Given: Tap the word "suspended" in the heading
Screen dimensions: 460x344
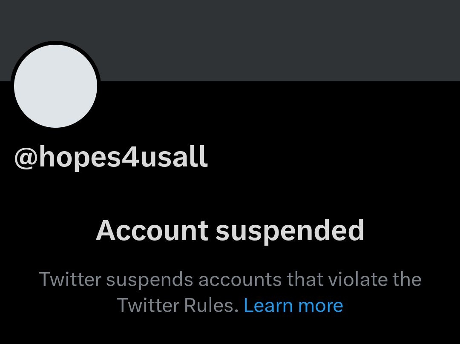Looking at the screenshot, I should pos(290,230).
